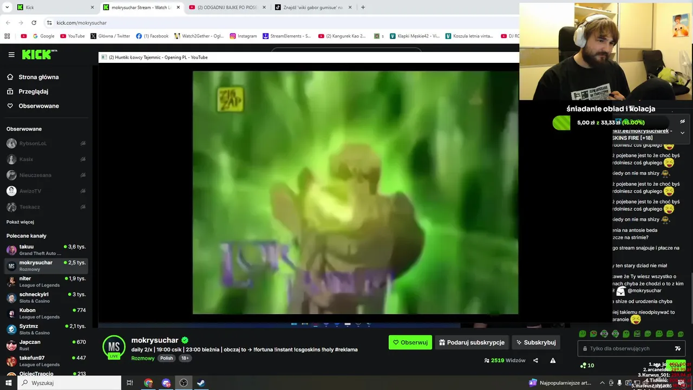Close the mokrysuchar Stream tab
Viewport: 693px width, 390px height.
178,8
